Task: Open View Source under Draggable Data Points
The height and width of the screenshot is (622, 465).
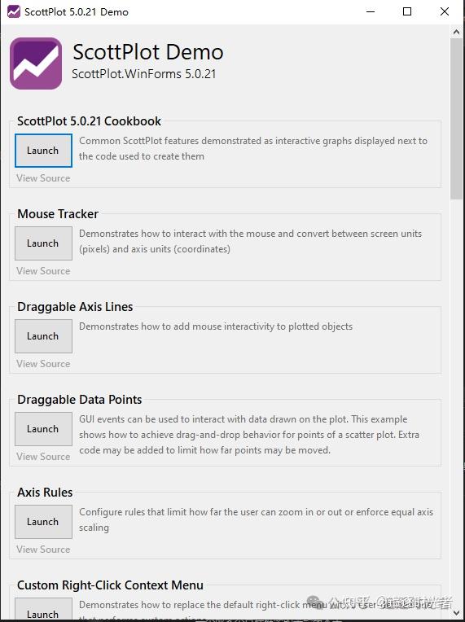Action: [x=43, y=457]
